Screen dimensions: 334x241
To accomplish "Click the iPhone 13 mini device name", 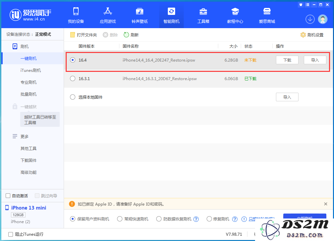I will [29, 208].
